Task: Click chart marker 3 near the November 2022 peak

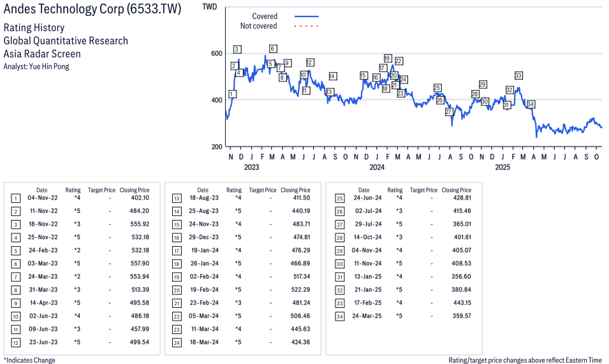Action: coord(237,49)
